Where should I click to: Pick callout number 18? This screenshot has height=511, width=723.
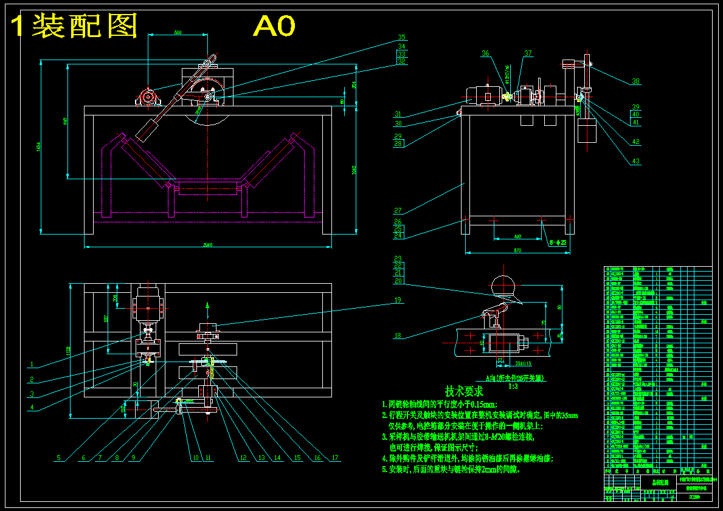coord(398,336)
